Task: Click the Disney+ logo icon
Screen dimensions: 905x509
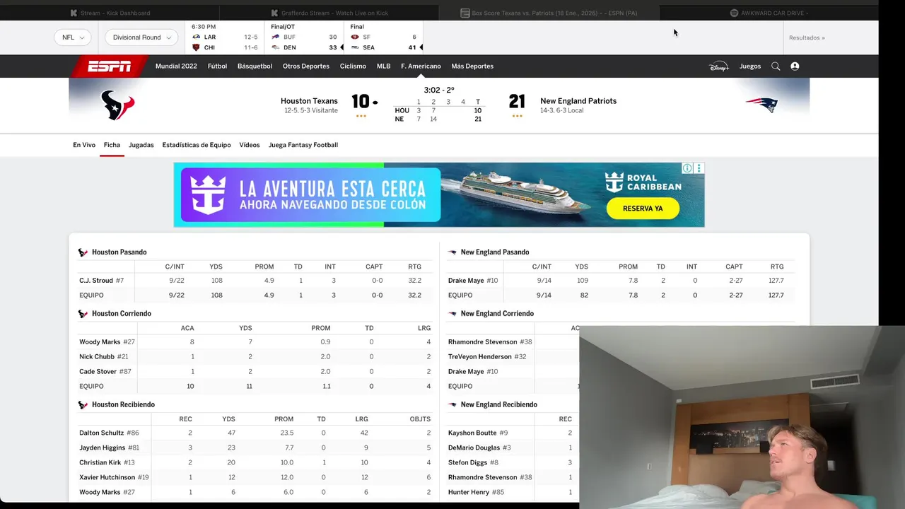Action: point(718,66)
